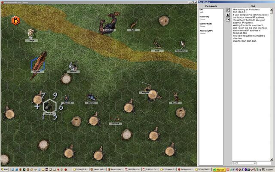Click the Norton system tray button
Viewport: 275px width, 172px height.
219,169
